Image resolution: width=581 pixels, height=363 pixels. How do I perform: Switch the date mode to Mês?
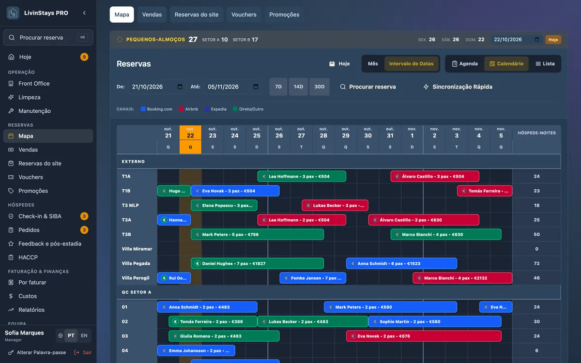tap(373, 64)
